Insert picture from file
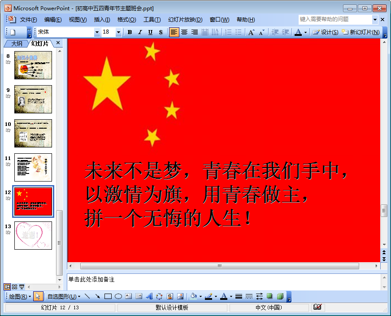 pyautogui.click(x=180, y=296)
